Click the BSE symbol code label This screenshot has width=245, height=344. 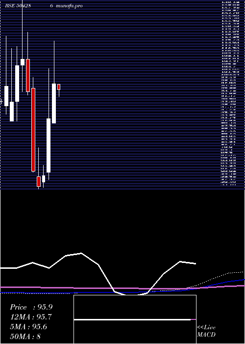coord(18,6)
